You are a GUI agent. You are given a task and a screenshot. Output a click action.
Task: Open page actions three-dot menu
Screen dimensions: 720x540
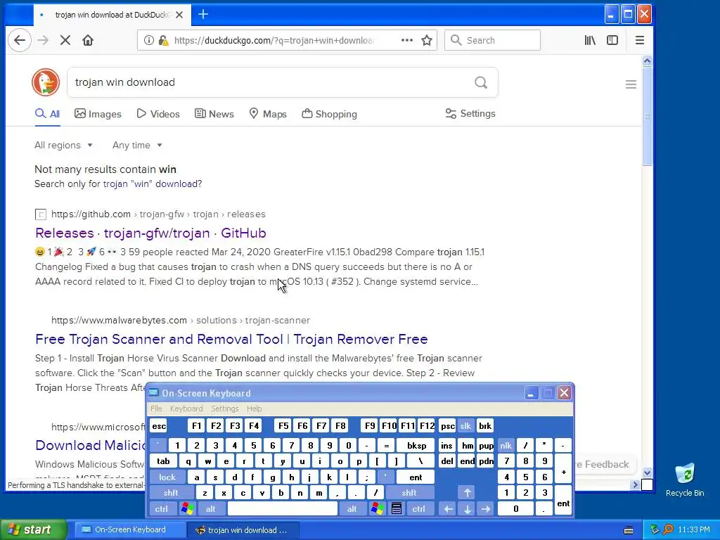(x=407, y=40)
